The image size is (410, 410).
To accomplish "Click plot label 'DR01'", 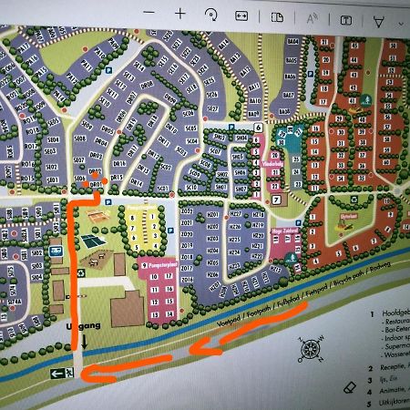I will pyautogui.click(x=96, y=184).
